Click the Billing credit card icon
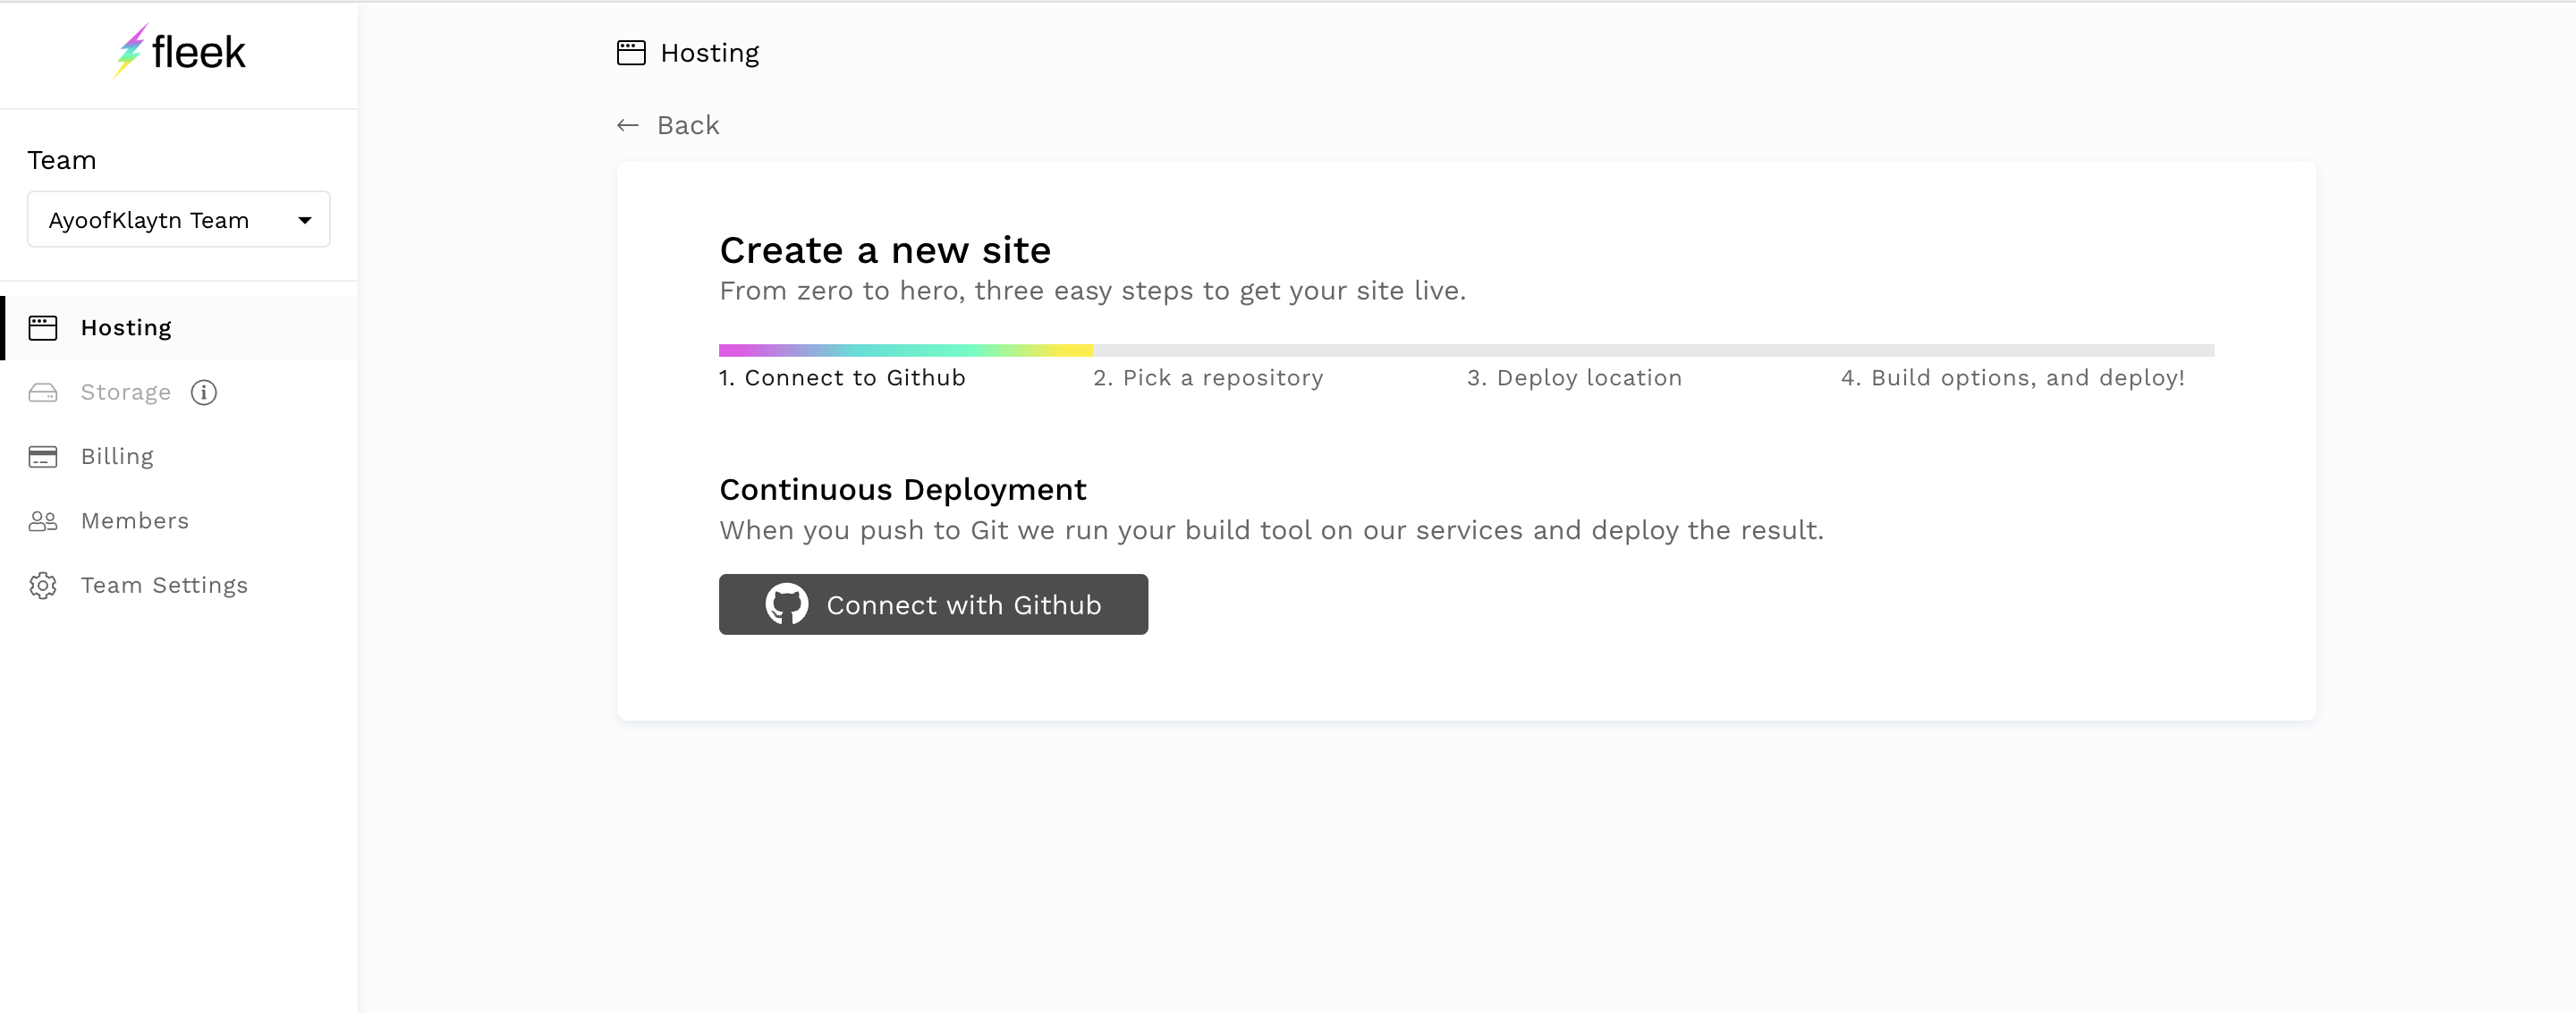2576x1013 pixels. 43,457
